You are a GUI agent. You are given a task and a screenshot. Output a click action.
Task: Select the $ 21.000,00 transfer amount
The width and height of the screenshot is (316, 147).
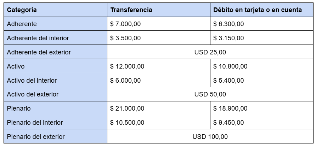click(x=127, y=108)
